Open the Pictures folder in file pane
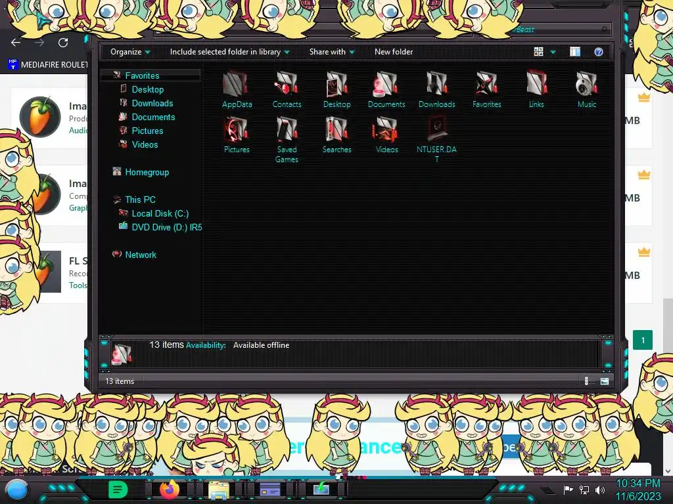 click(237, 135)
